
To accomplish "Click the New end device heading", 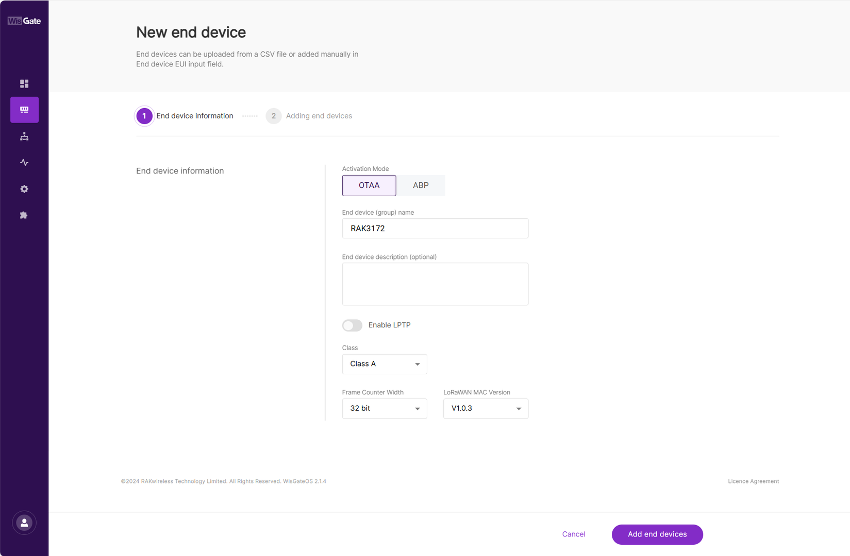I will coord(191,32).
